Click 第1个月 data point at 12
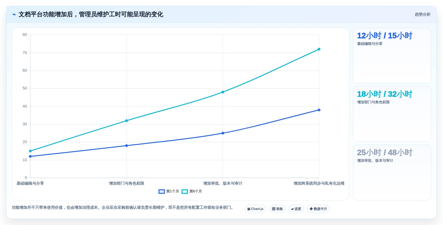Viewport: 443px width, 225px height. [x=30, y=156]
